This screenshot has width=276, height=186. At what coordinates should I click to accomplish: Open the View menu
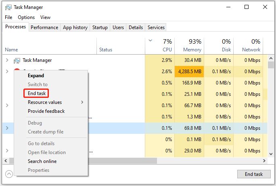click(45, 17)
